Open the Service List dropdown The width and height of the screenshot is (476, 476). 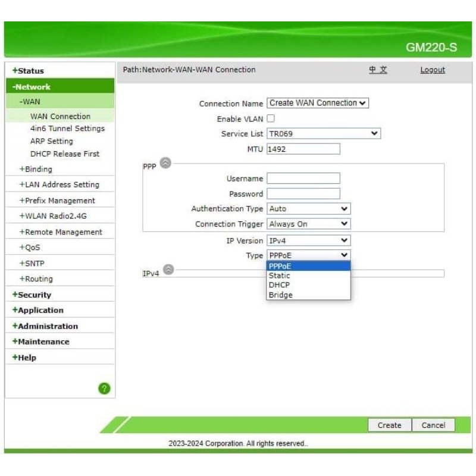323,134
